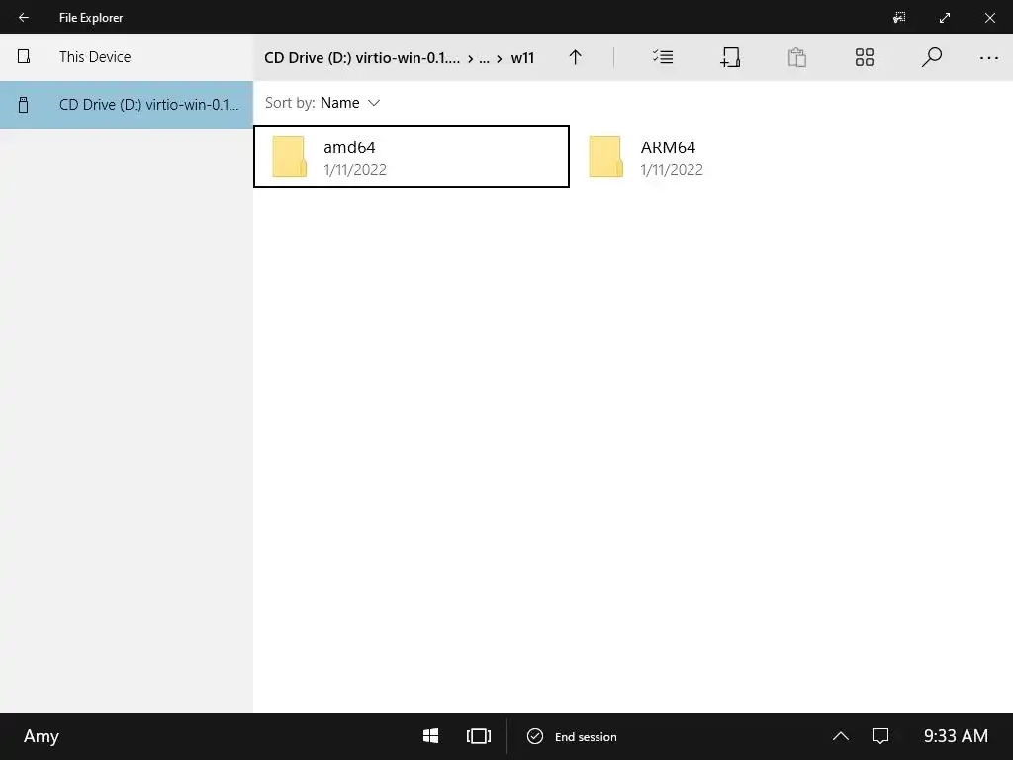This screenshot has height=760, width=1013.
Task: Open the ARM64 folder icon
Action: coord(605,156)
